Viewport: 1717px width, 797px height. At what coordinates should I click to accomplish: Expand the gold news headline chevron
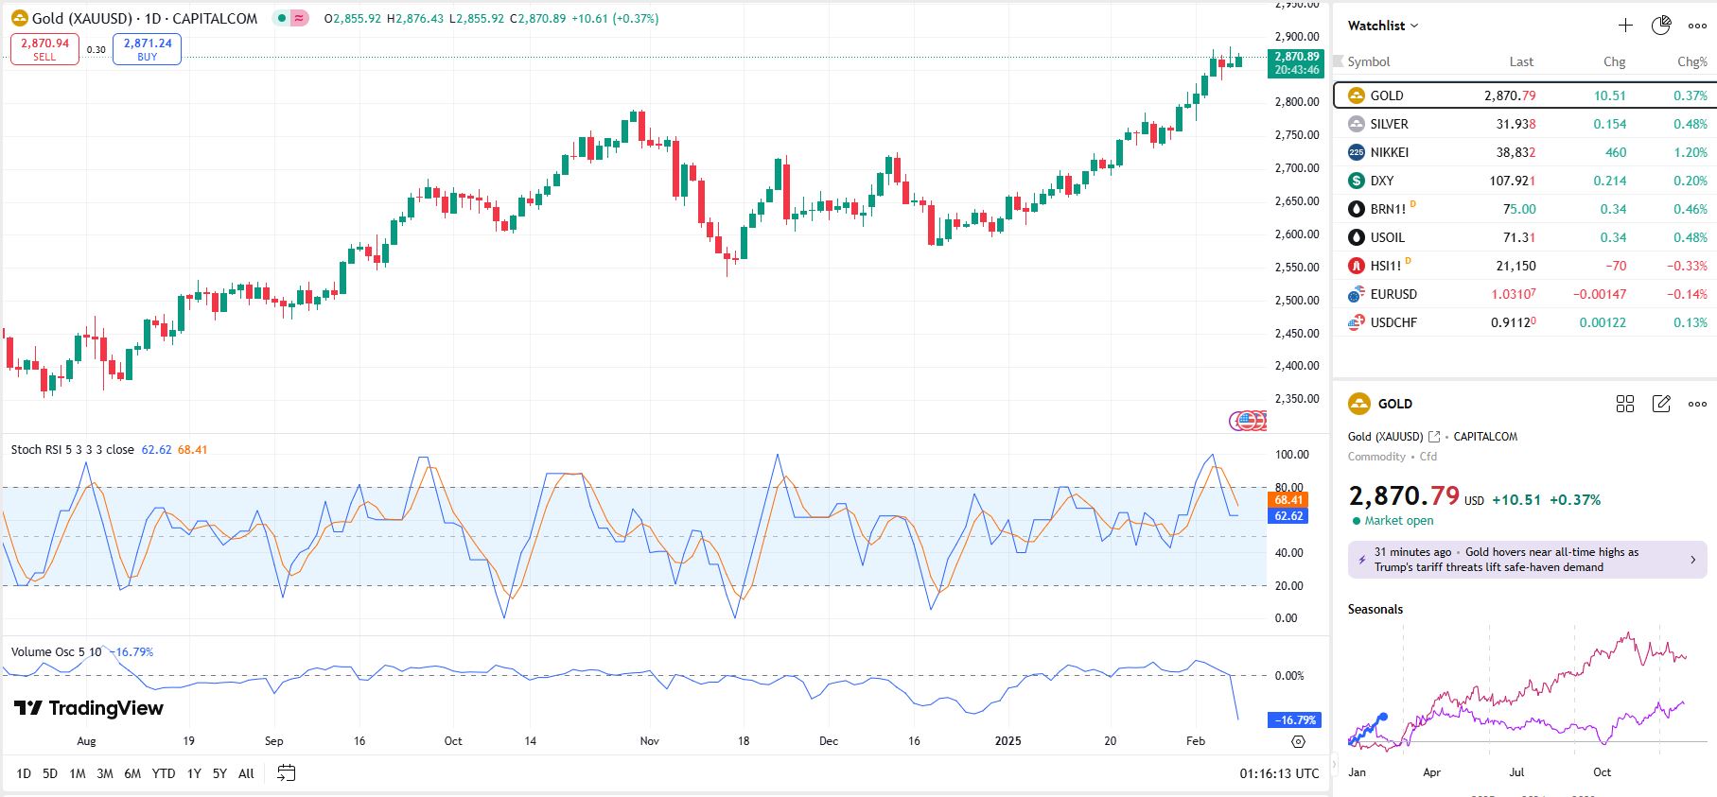coord(1692,560)
